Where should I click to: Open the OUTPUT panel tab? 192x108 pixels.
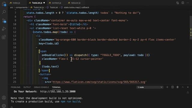pyautogui.click(x=27, y=87)
